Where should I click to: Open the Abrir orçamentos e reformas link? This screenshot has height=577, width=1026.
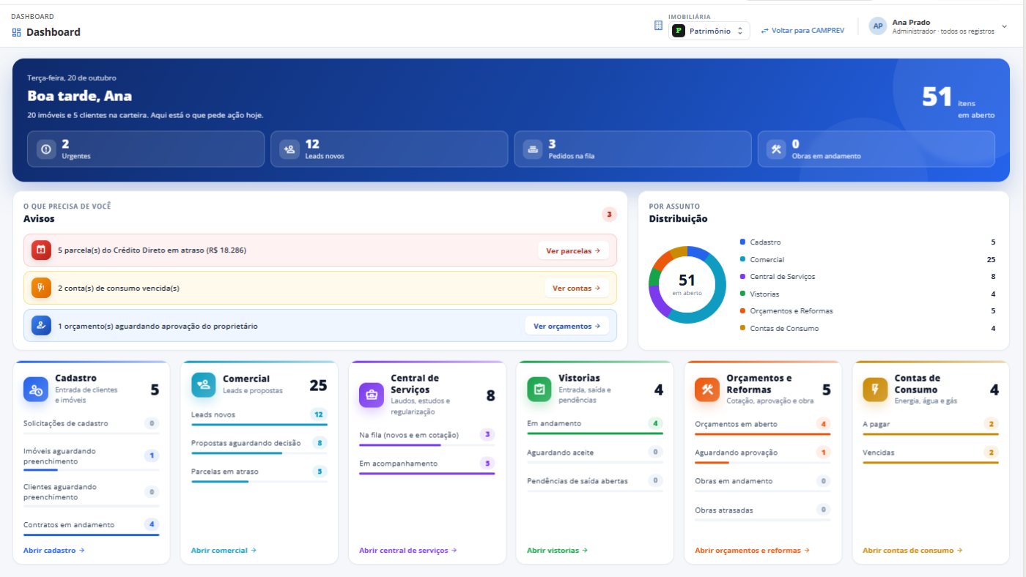tap(752, 551)
